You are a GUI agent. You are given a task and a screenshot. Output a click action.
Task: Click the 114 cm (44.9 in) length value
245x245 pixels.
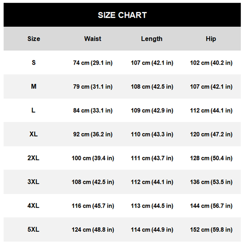(x=152, y=230)
